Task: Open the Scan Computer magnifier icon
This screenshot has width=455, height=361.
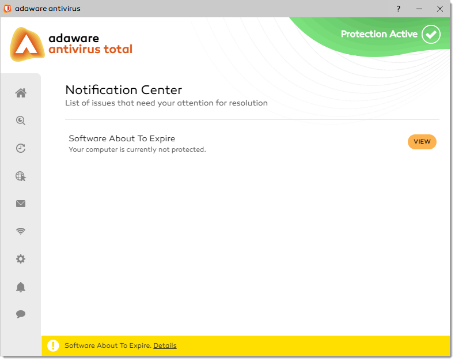Action: 21,121
